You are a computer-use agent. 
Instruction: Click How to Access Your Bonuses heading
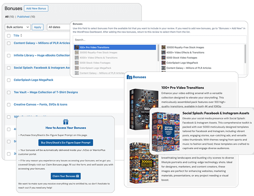(x=66, y=128)
